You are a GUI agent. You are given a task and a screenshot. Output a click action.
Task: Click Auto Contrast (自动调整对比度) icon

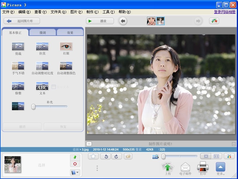[42, 66]
